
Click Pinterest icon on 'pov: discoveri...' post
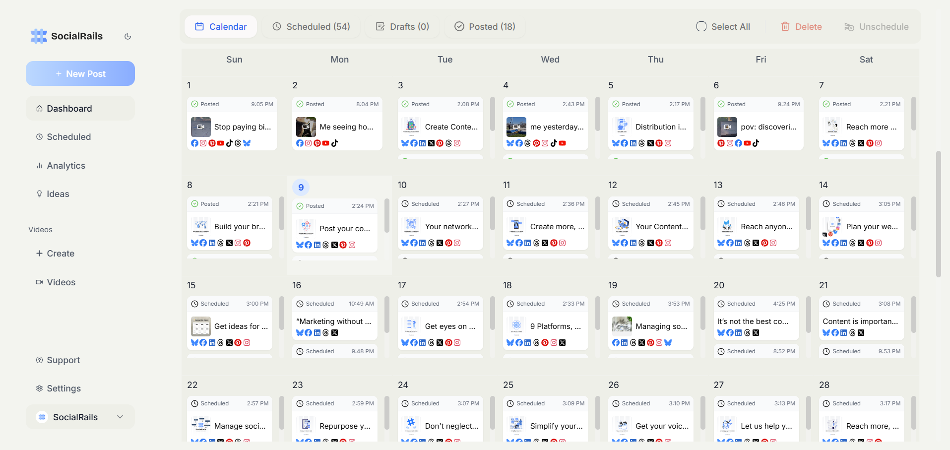click(x=721, y=143)
